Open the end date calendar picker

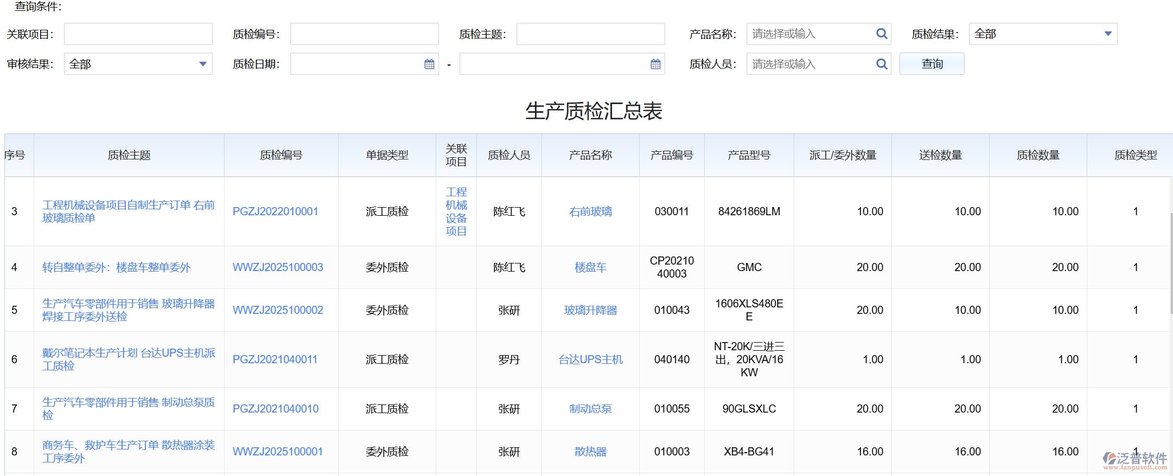pyautogui.click(x=655, y=64)
